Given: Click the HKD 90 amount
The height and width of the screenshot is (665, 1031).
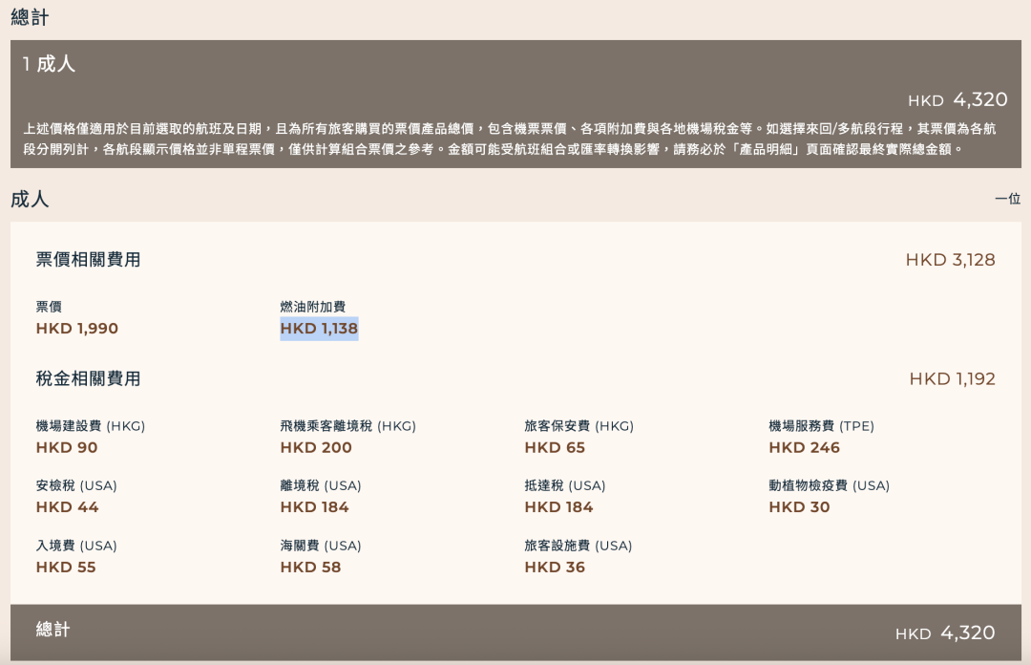Looking at the screenshot, I should [67, 448].
